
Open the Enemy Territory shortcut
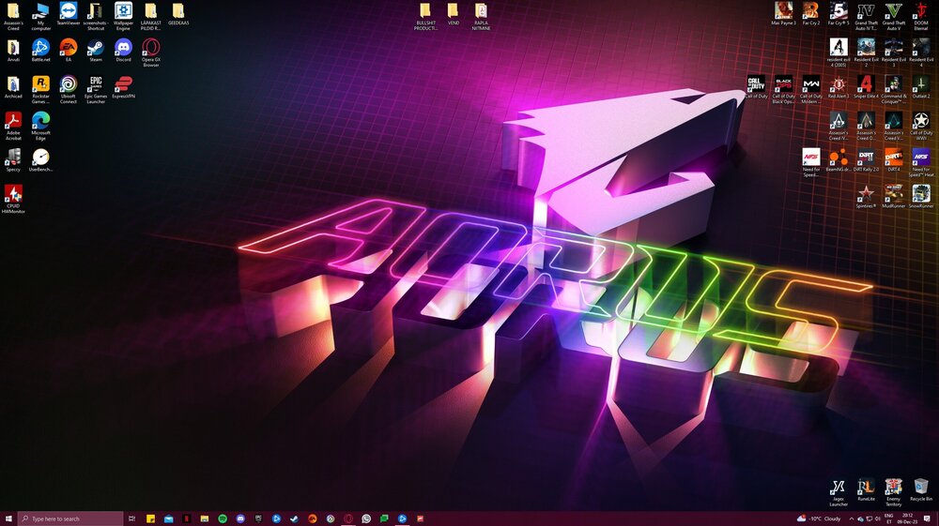894,492
